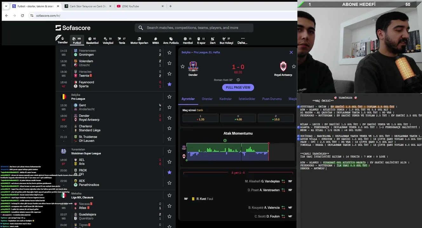This screenshot has width=422, height=228.
Task: Open the browser tab search dropdown
Action: [6, 6]
